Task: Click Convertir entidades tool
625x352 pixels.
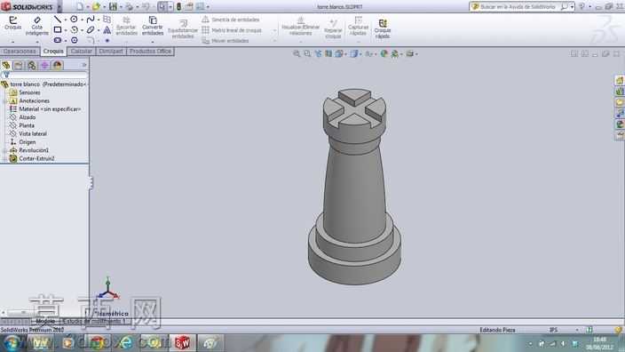Action: click(x=153, y=26)
